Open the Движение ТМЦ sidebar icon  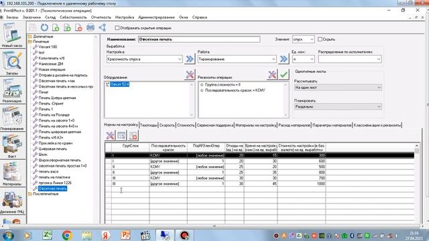tap(12, 202)
